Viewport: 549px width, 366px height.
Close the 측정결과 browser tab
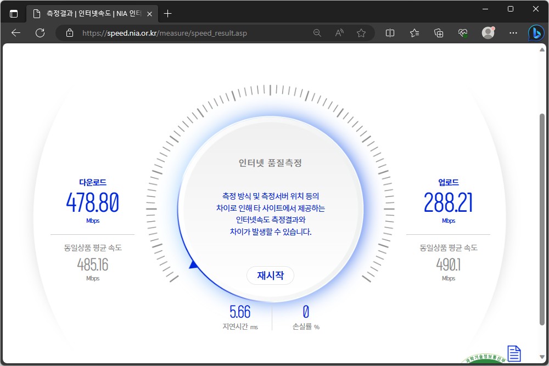click(x=149, y=14)
